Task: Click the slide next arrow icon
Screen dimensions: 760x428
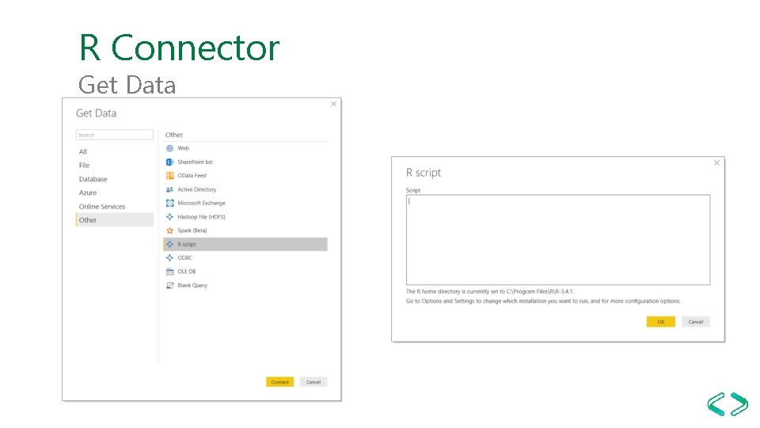Action: point(739,404)
